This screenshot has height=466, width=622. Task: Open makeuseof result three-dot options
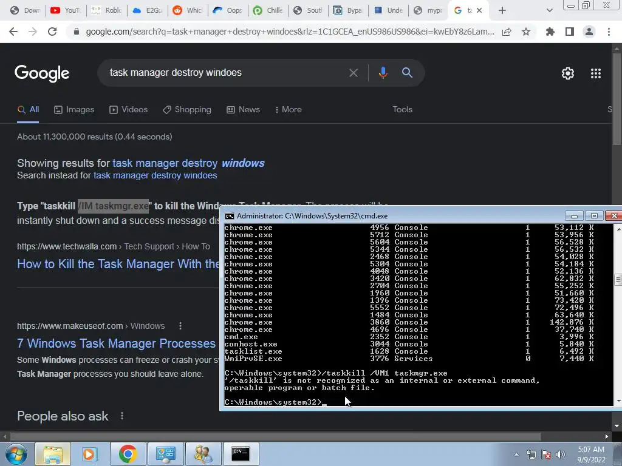pos(180,326)
